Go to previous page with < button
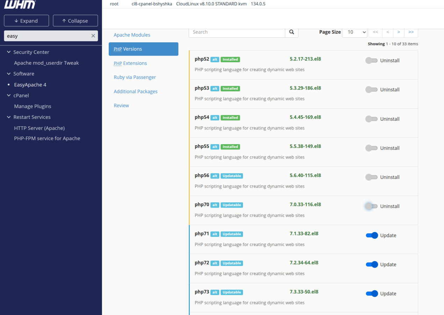 pyautogui.click(x=388, y=32)
